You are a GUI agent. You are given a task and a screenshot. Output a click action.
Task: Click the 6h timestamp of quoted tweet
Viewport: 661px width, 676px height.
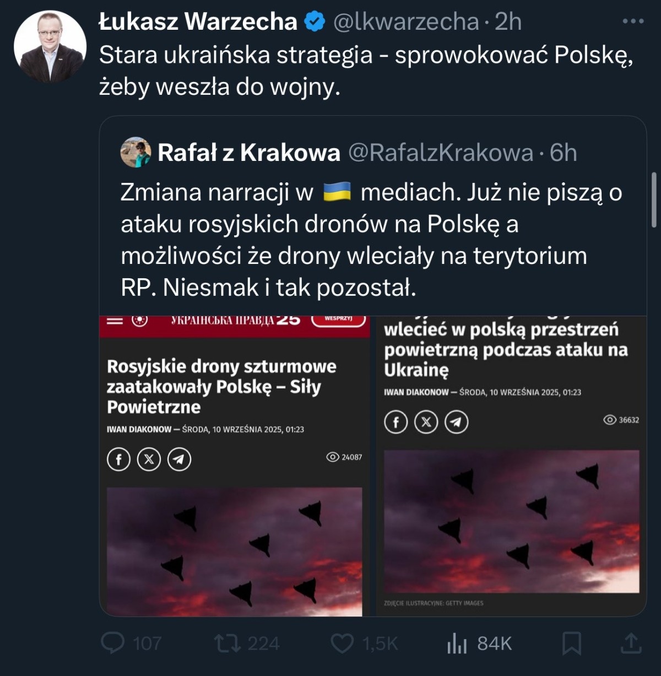coord(563,153)
